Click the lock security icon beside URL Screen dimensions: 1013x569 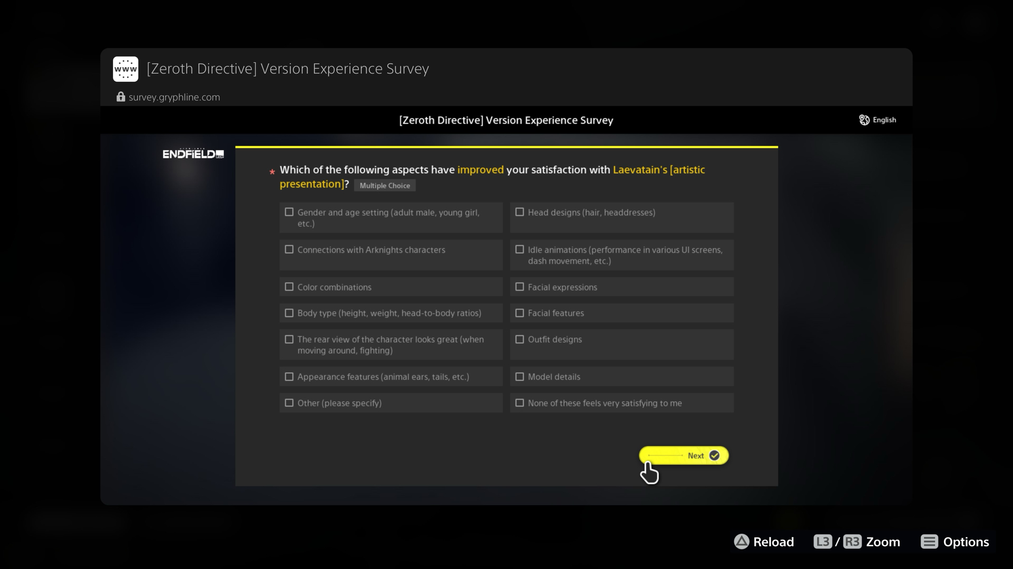(x=121, y=97)
